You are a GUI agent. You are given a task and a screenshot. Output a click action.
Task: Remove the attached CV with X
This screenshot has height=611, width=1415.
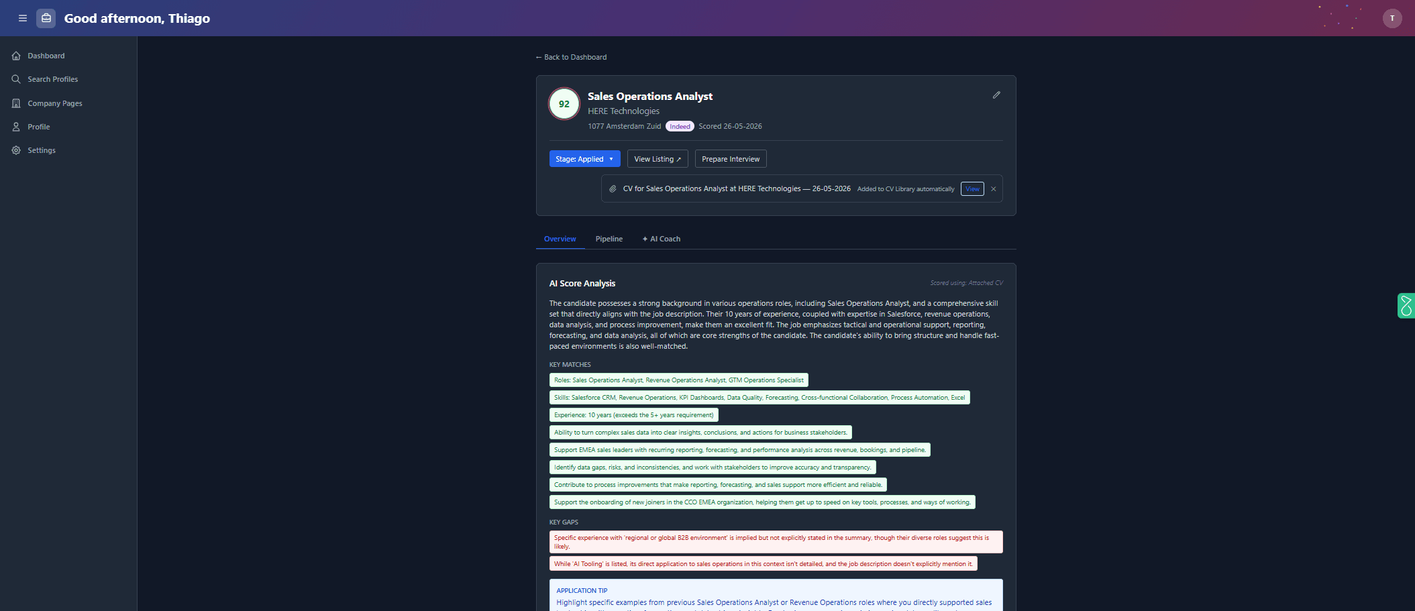994,189
